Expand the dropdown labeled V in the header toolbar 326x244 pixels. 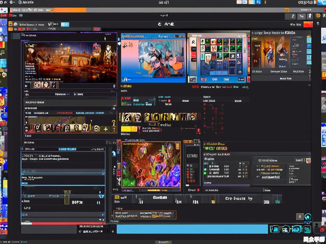[53, 24]
